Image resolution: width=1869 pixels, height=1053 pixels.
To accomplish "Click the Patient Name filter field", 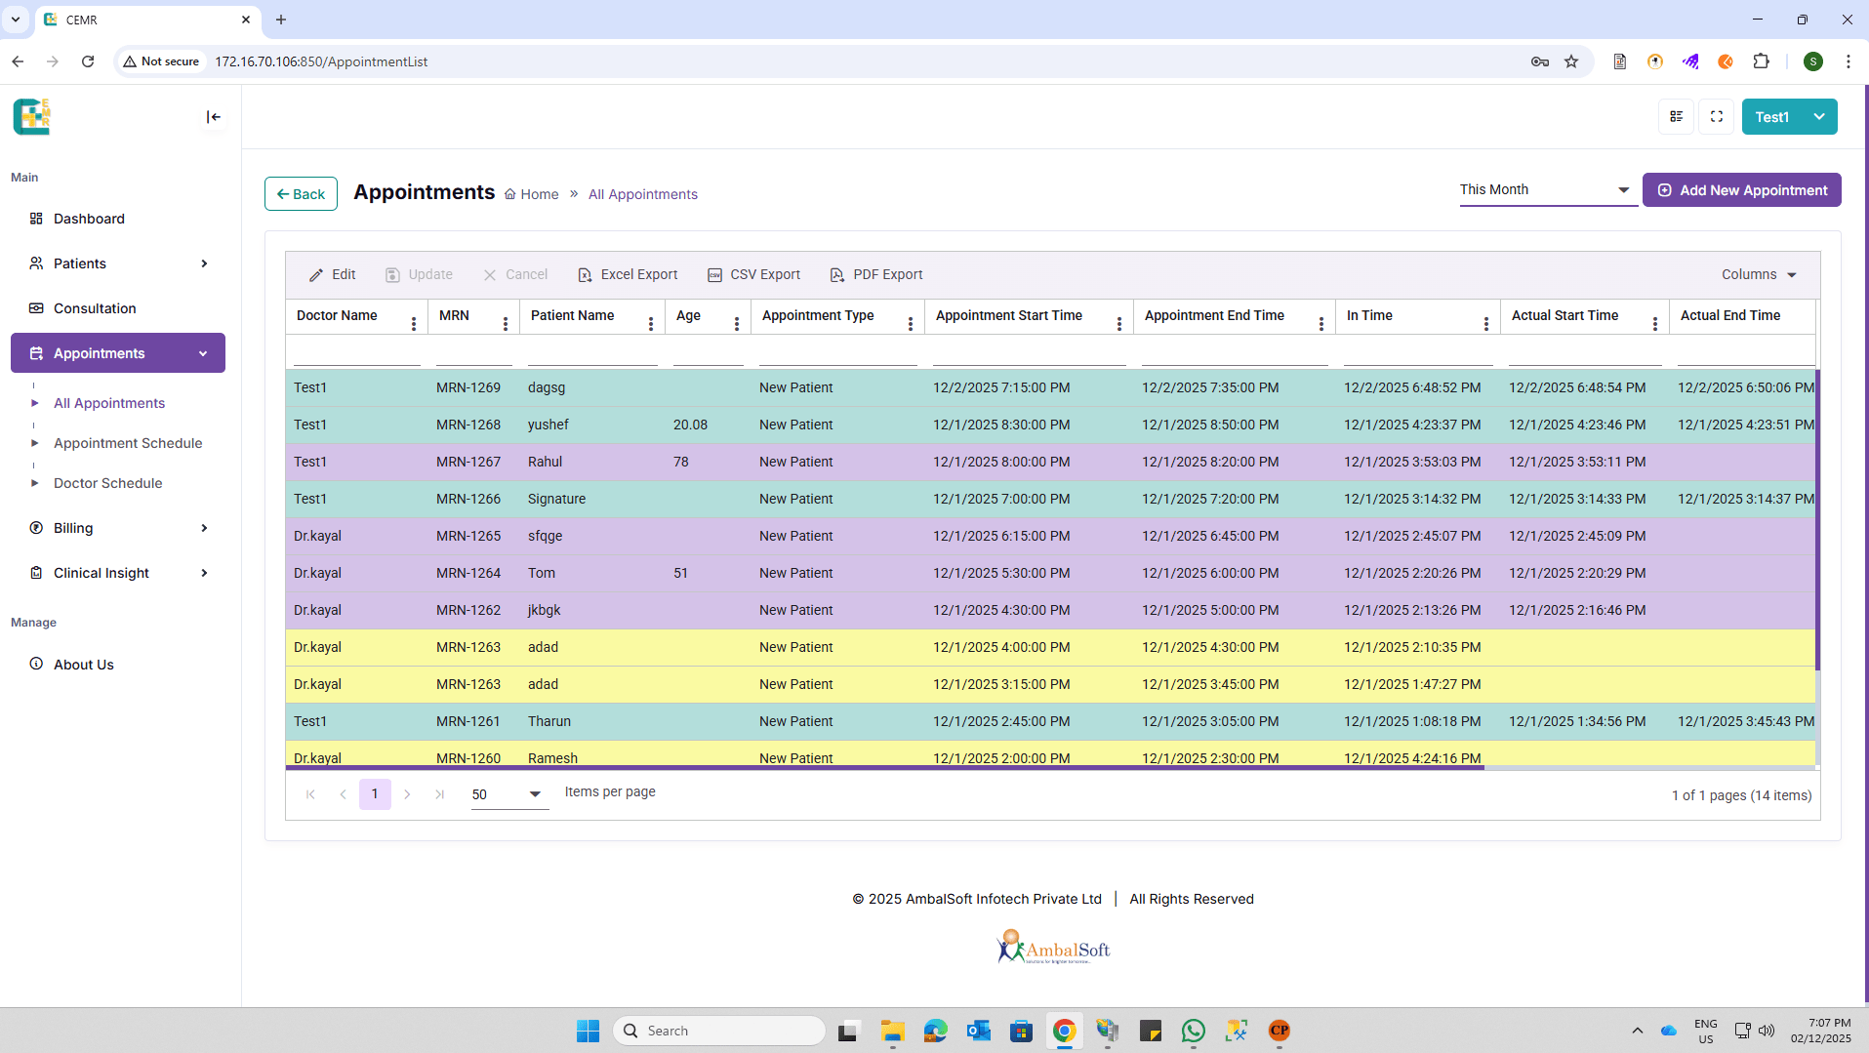I will point(592,352).
